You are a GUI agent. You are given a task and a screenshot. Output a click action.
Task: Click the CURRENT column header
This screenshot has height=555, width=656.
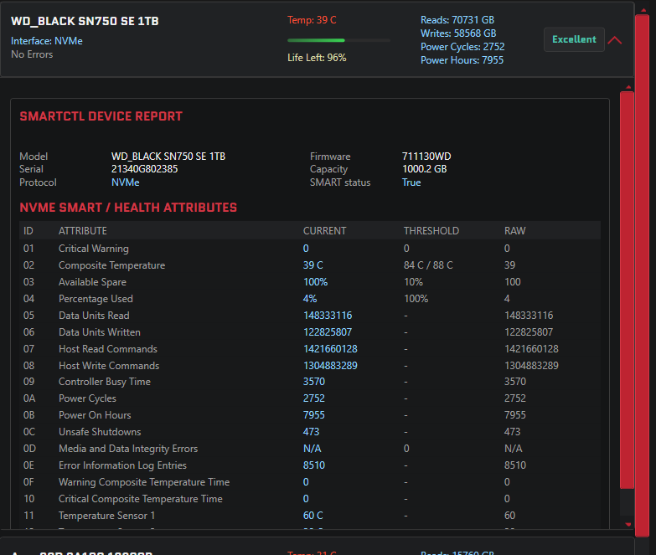(325, 231)
